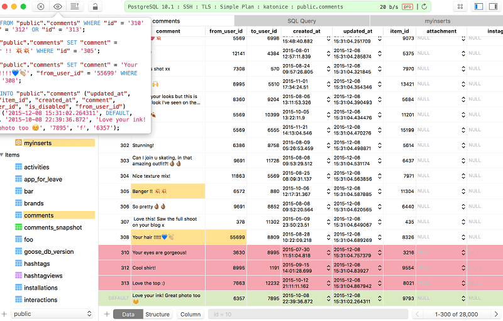This screenshot has width=503, height=321.
Task: Click the hashtagviews purple view icon
Action: [x=18, y=275]
